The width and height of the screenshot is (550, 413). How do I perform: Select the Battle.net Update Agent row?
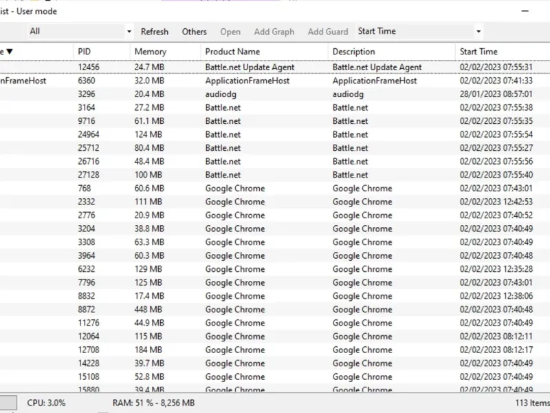tap(275, 67)
